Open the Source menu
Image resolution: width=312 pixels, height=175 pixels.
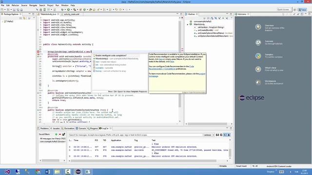(24, 5)
